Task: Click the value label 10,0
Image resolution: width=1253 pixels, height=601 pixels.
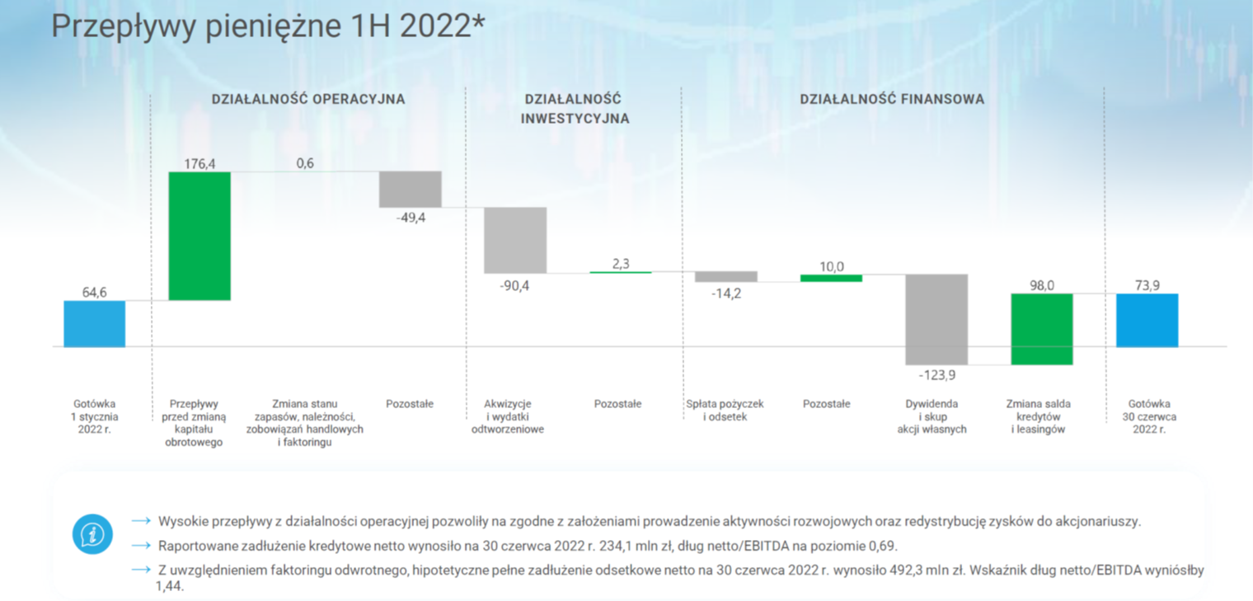Action: (832, 266)
